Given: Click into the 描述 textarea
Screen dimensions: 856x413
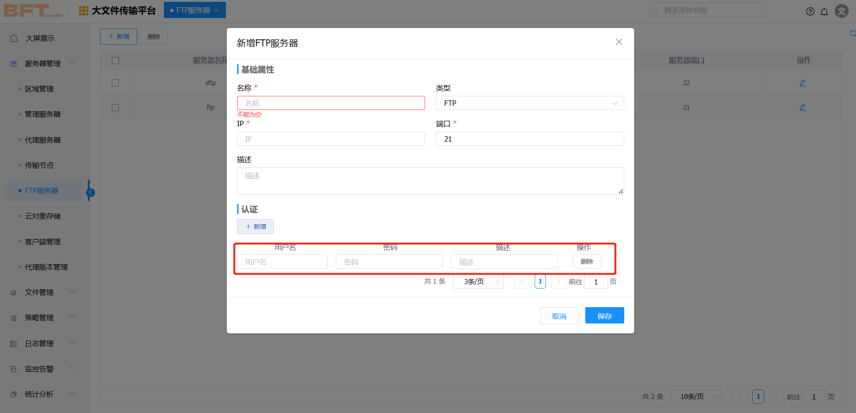Looking at the screenshot, I should [430, 181].
